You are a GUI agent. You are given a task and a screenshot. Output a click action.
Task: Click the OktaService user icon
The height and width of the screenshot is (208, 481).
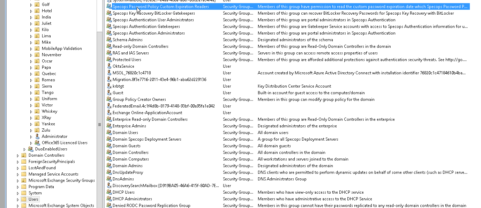pos(109,66)
